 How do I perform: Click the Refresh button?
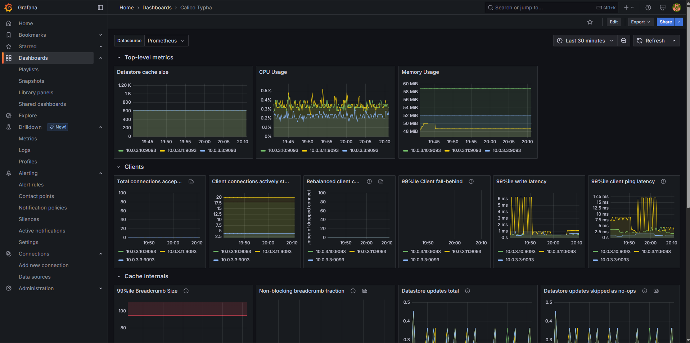pyautogui.click(x=651, y=41)
